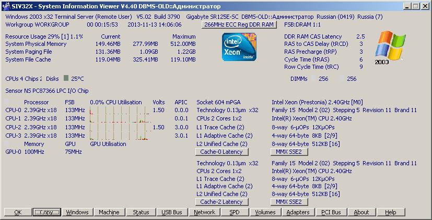This screenshot has height=220, width=432.
Task: Click the Intel Xeon inside logo
Action: pos(239,47)
